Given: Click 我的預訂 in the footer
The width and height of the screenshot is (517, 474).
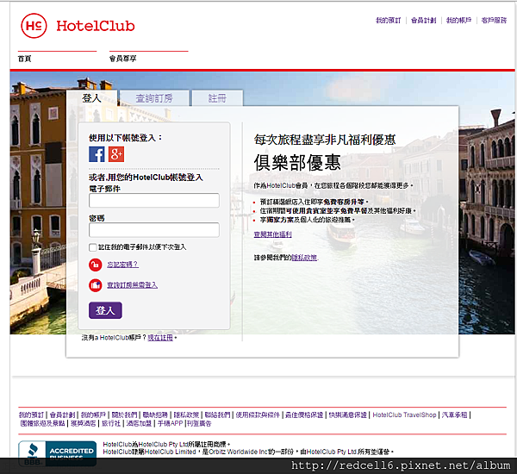Looking at the screenshot, I should point(31,415).
